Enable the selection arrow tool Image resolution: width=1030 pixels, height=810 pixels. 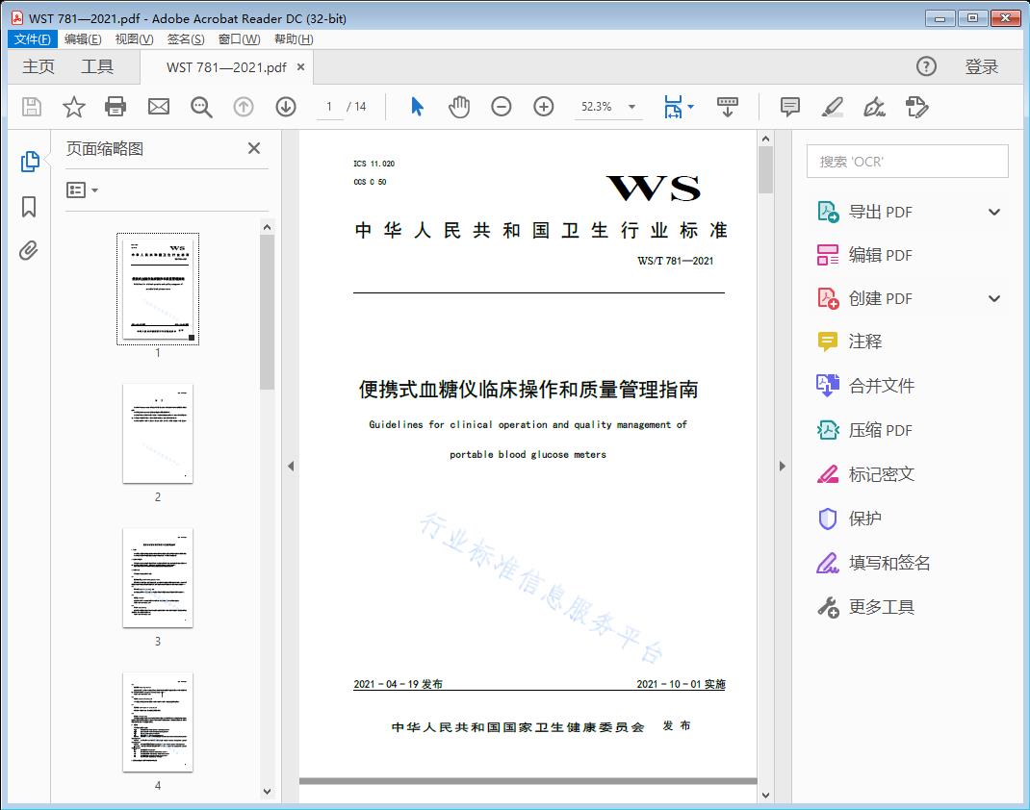pyautogui.click(x=417, y=107)
